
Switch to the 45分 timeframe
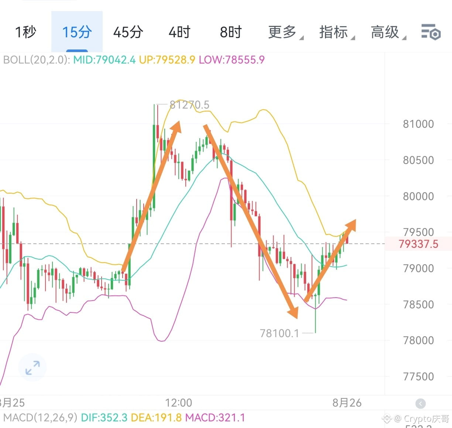[x=128, y=32]
